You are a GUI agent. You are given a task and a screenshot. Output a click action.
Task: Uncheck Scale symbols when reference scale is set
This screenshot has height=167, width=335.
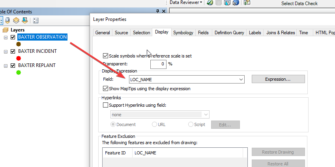pos(105,56)
